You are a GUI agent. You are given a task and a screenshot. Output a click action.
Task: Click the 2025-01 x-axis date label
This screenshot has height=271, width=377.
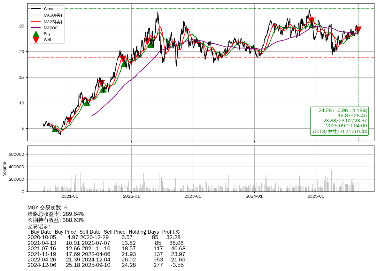[x=315, y=196]
